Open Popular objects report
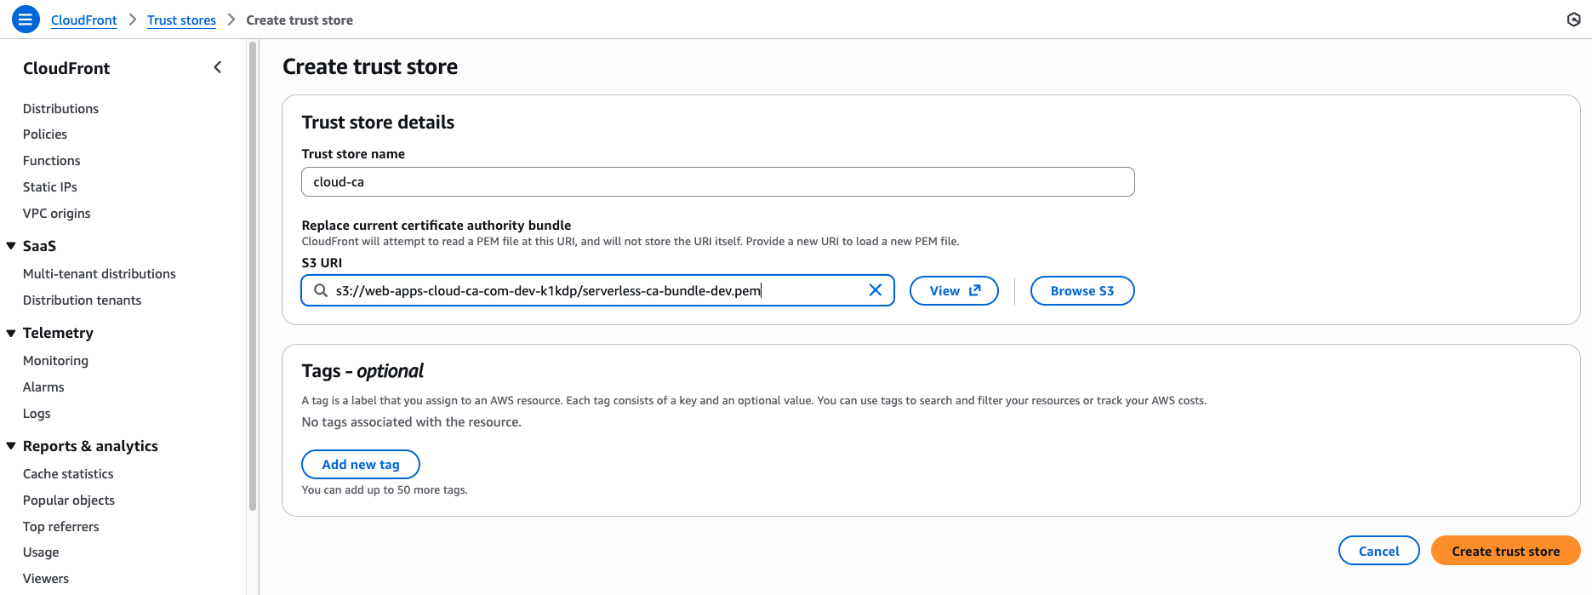This screenshot has width=1592, height=595. point(69,500)
